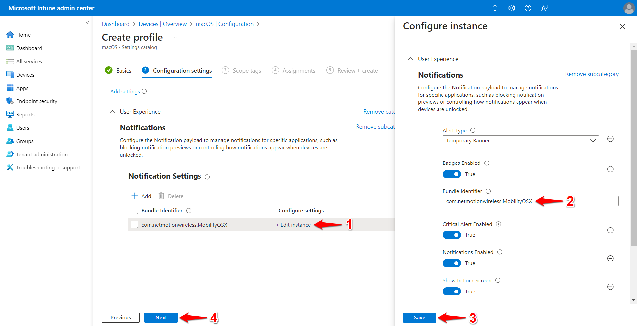The height and width of the screenshot is (326, 637).
Task: Collapse the left navigation sidebar
Action: tap(88, 22)
